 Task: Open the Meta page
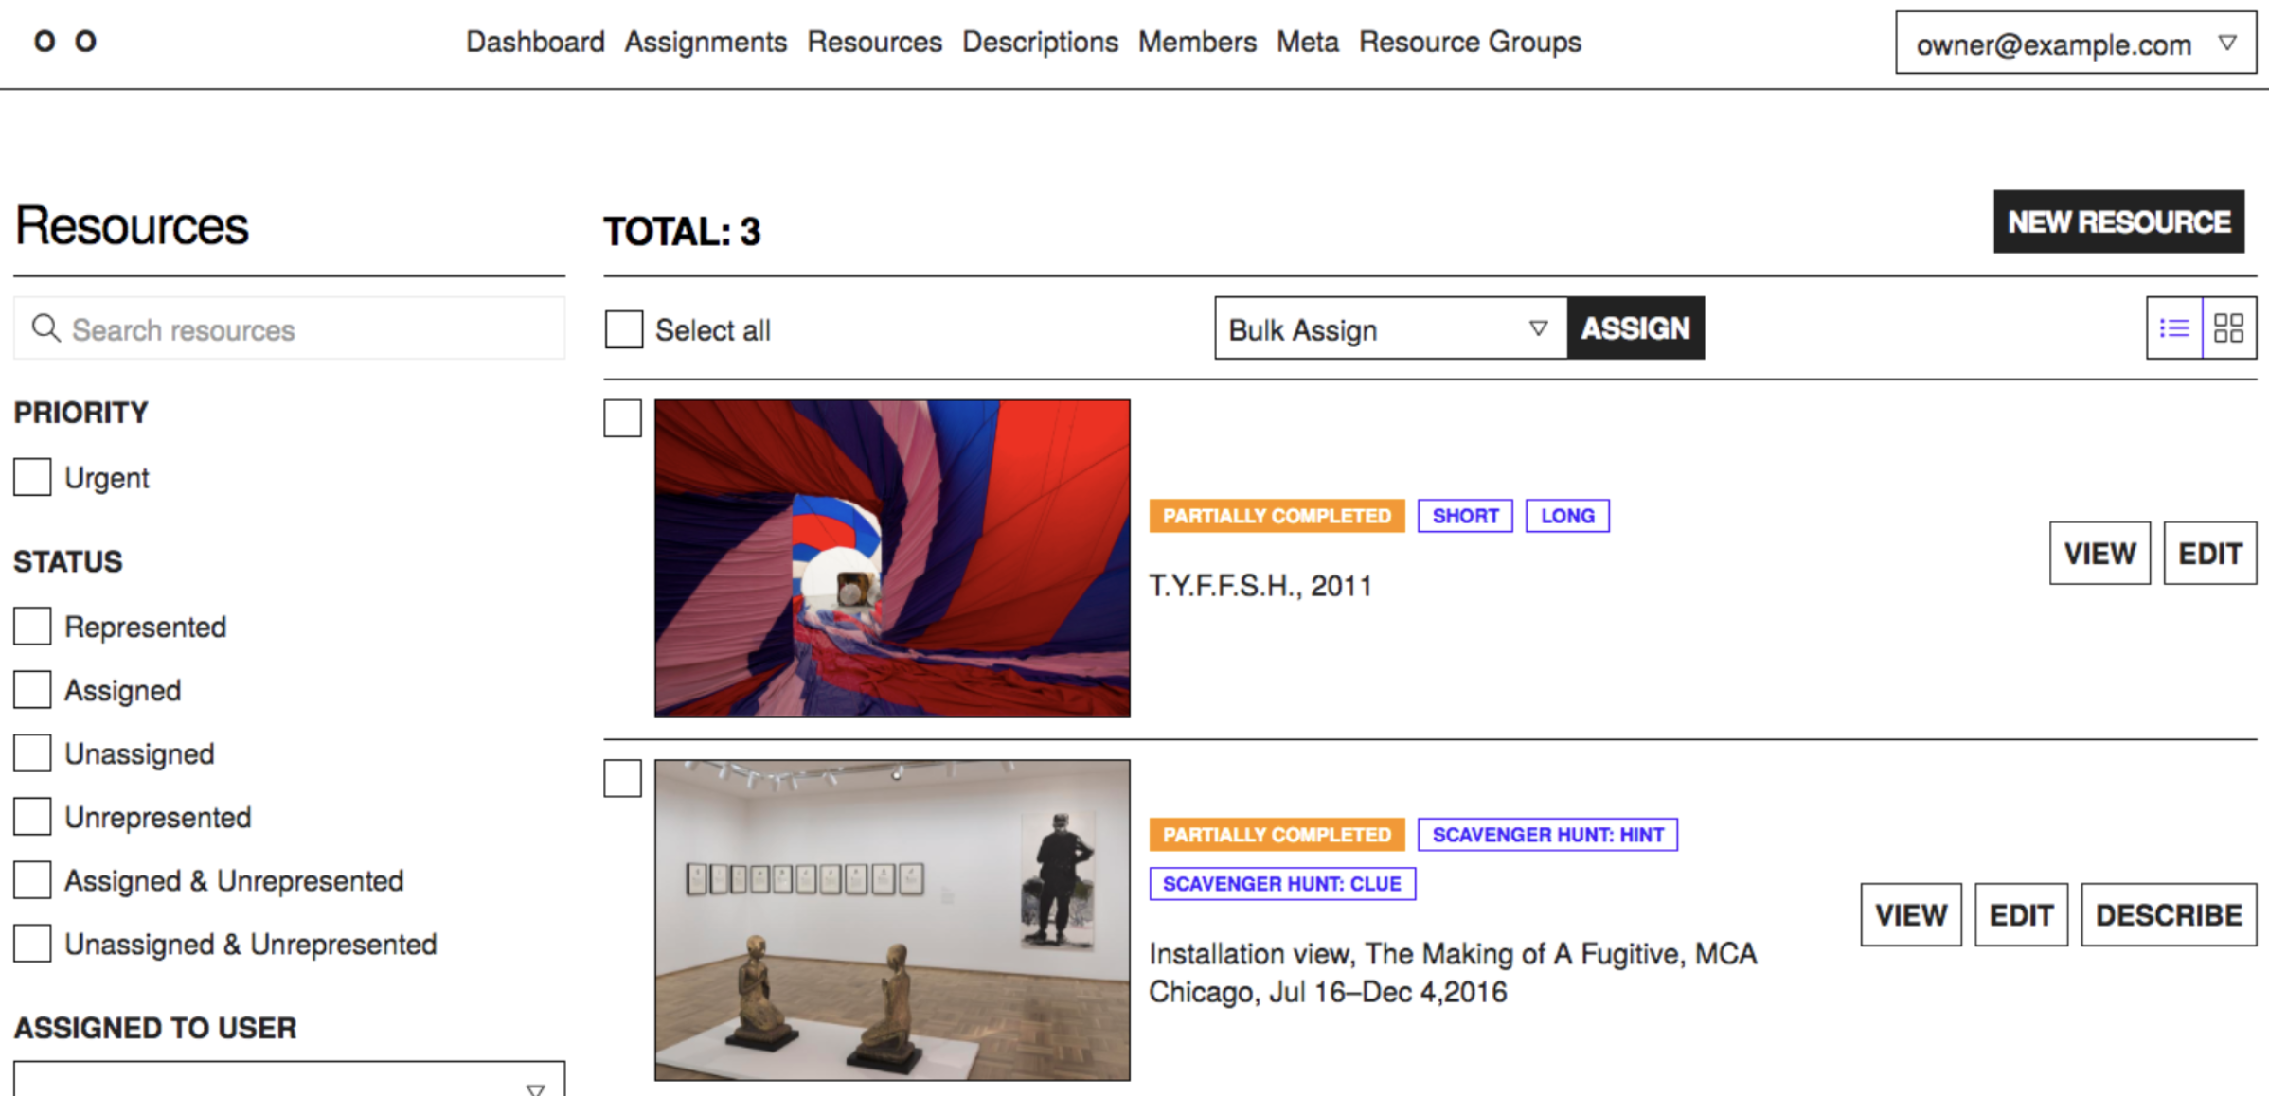pyautogui.click(x=1307, y=42)
